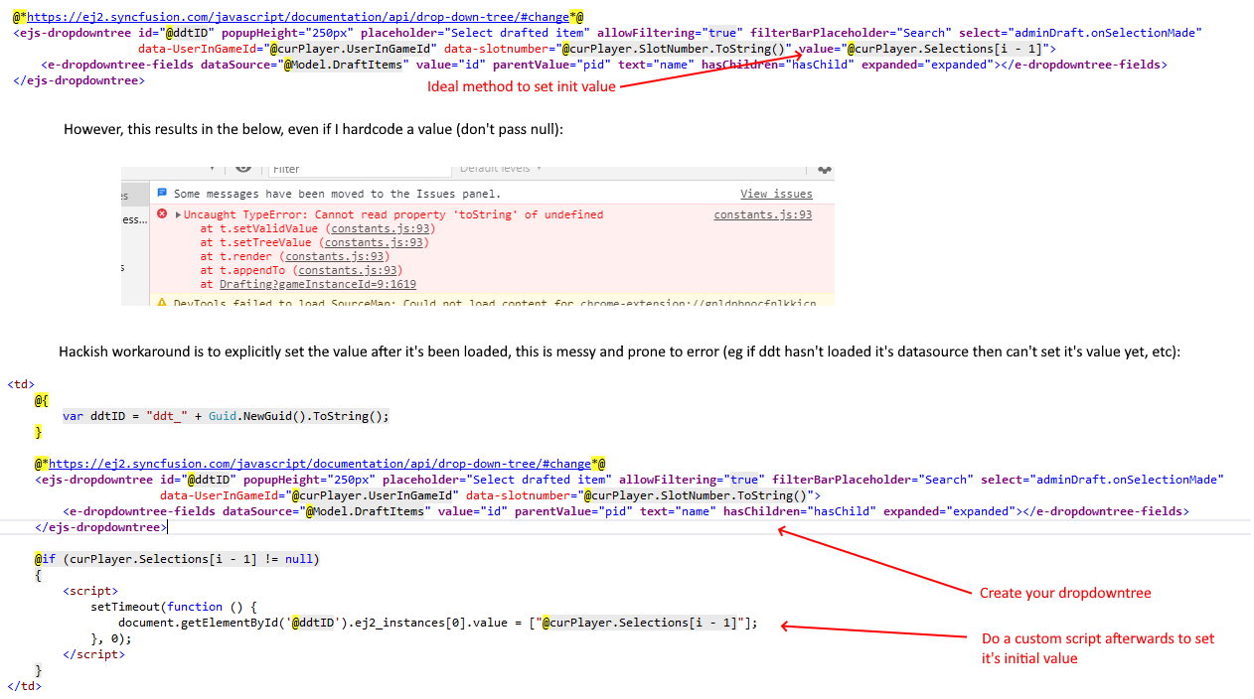The width and height of the screenshot is (1254, 699).
Task: Click the blue info message icon
Action: [x=162, y=194]
